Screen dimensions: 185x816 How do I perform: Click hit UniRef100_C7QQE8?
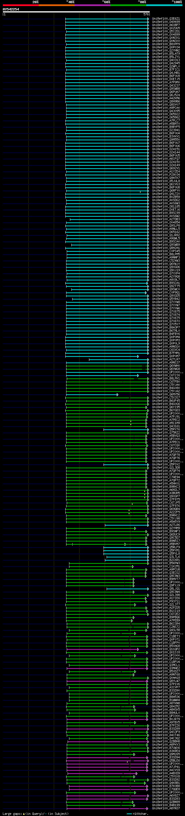(166, 789)
